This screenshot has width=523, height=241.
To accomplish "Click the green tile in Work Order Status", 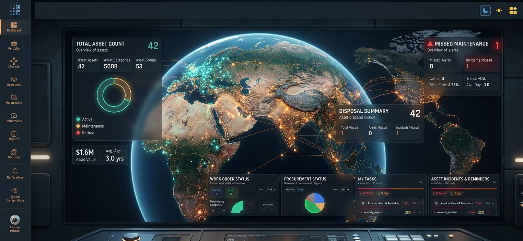I will [x=231, y=192].
